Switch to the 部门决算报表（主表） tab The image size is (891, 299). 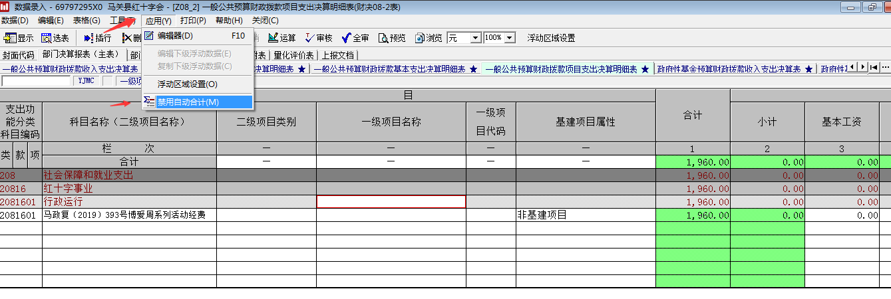coord(81,54)
